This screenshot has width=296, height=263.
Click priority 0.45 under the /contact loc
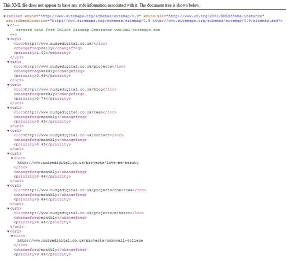42,144
